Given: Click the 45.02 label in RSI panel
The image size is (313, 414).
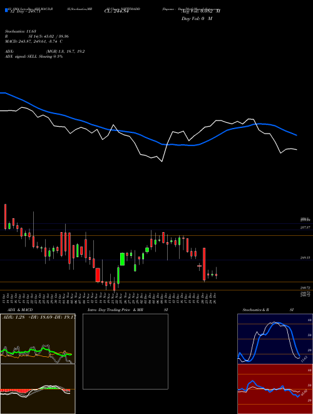Looking at the screenshot, I should pyautogui.click(x=304, y=393).
